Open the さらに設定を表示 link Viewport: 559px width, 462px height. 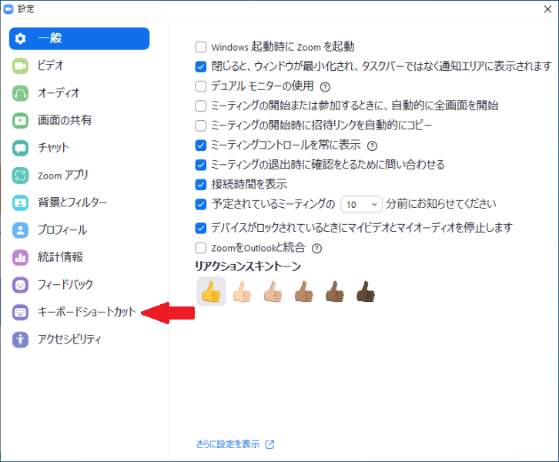coord(228,444)
